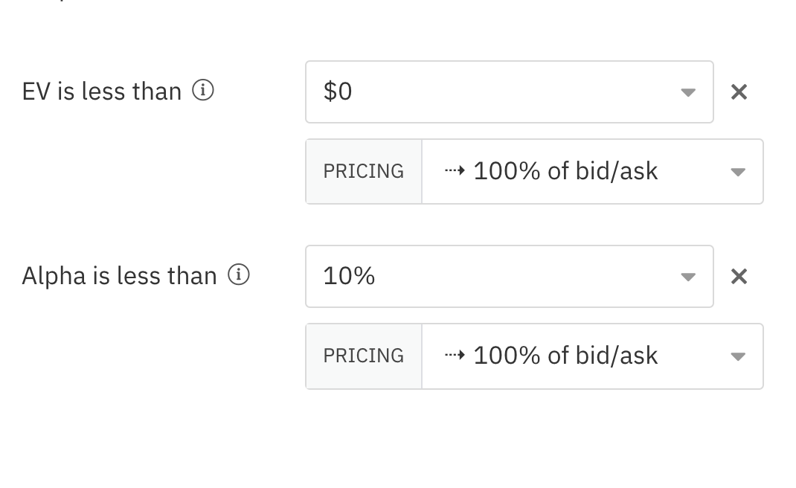This screenshot has width=796, height=488.
Task: Click the dotted arrow icon in Alpha pricing
Action: pyautogui.click(x=455, y=355)
